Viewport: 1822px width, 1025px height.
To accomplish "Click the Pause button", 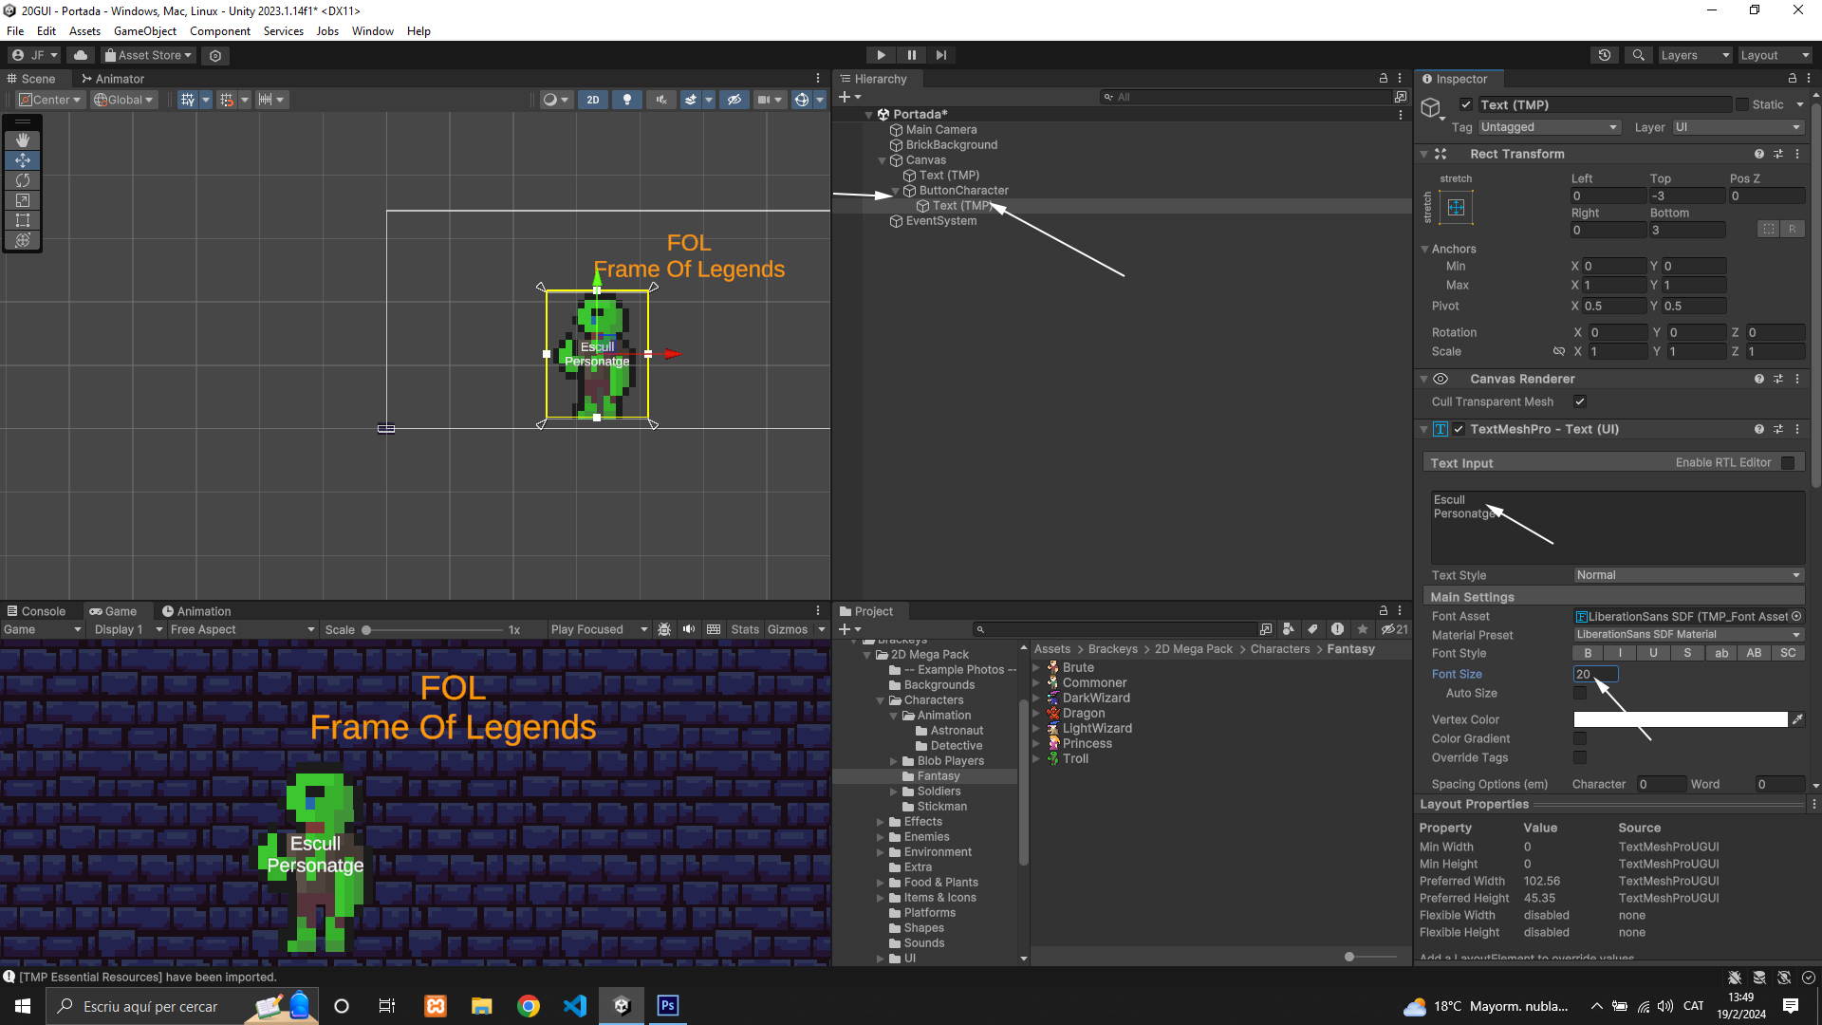I will click(x=911, y=55).
